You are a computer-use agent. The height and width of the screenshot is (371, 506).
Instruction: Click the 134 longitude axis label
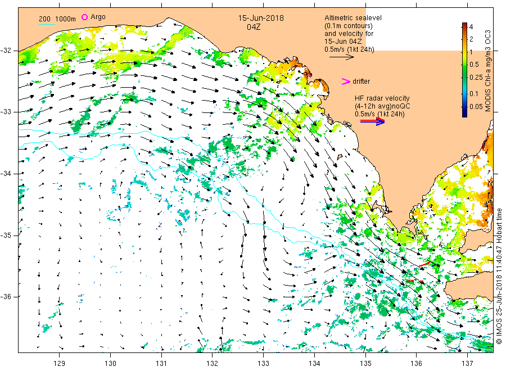click(314, 364)
